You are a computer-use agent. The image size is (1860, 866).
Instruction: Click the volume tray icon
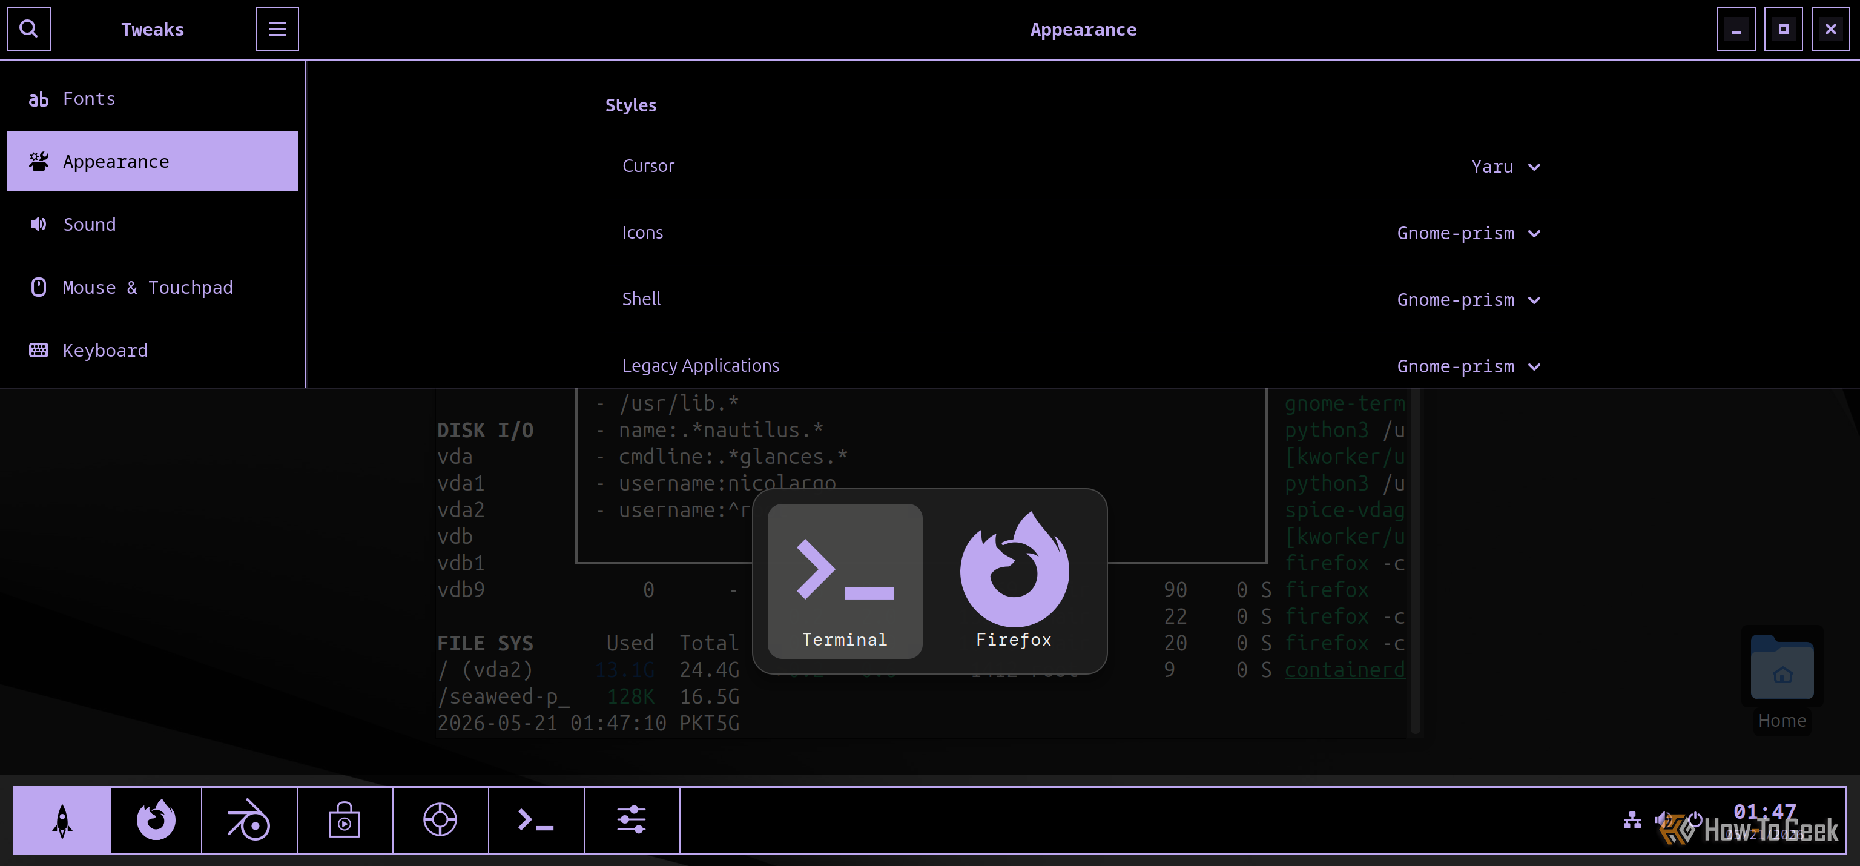click(x=1664, y=820)
